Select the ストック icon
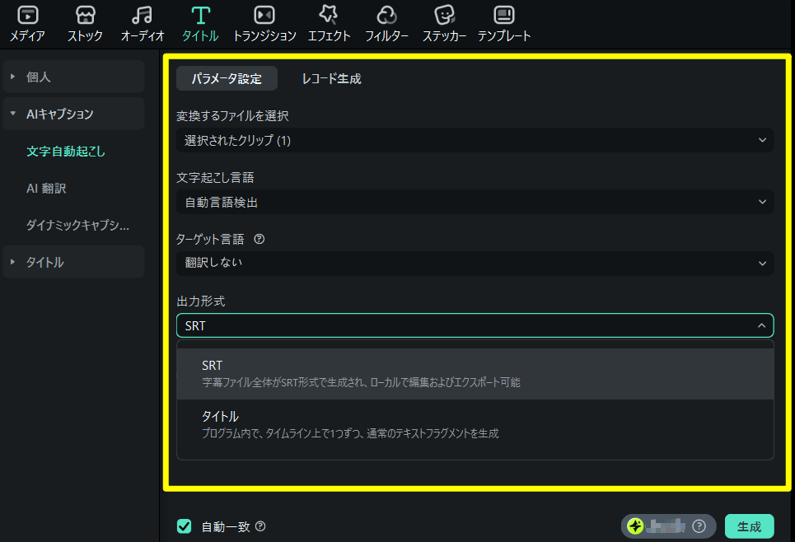 tap(85, 22)
